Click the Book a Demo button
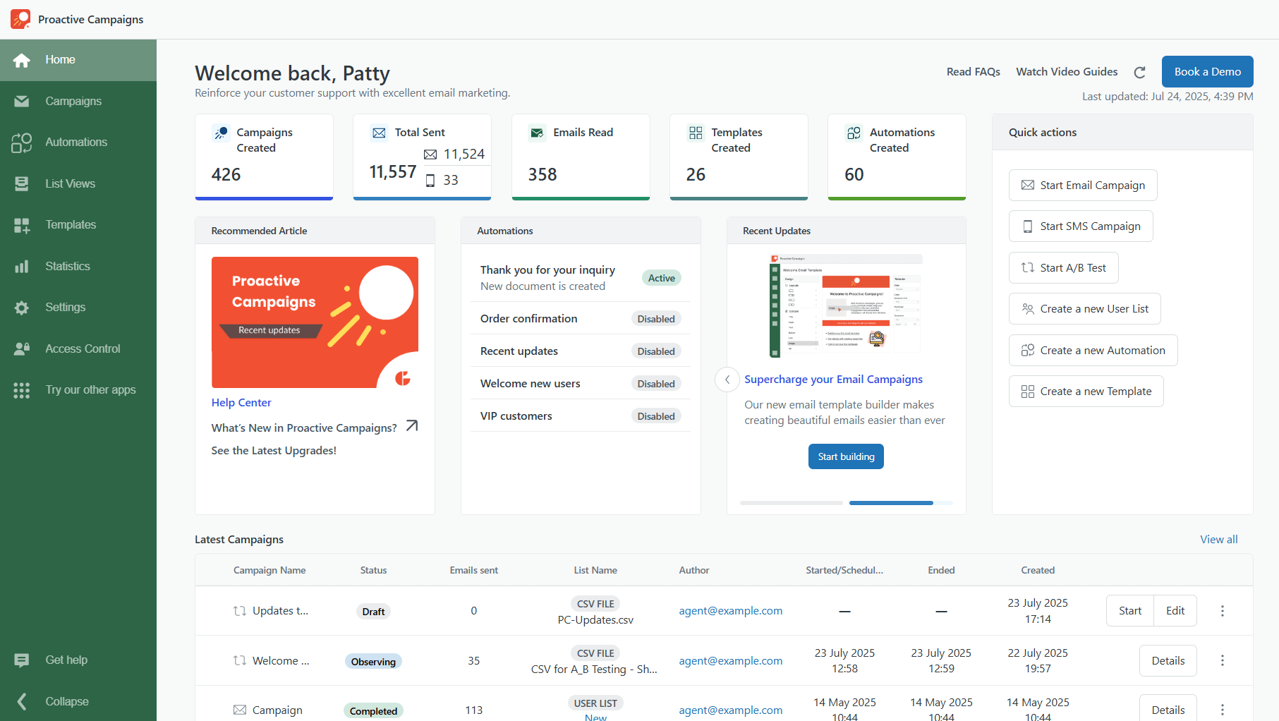This screenshot has height=721, width=1279. pos(1207,71)
